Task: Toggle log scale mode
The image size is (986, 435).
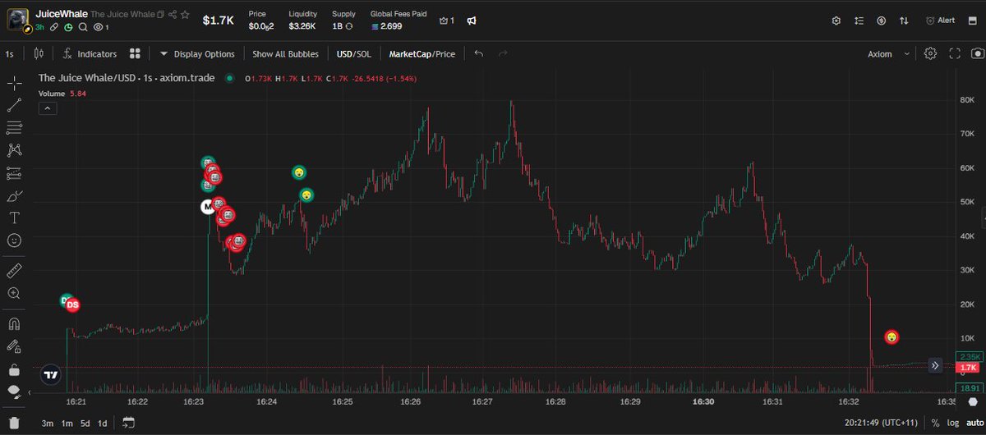Action: click(x=952, y=424)
